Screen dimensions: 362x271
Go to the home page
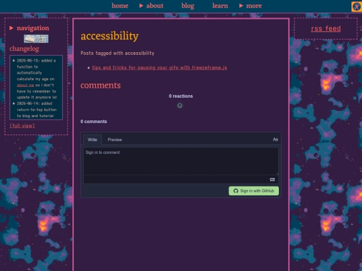[x=120, y=6]
